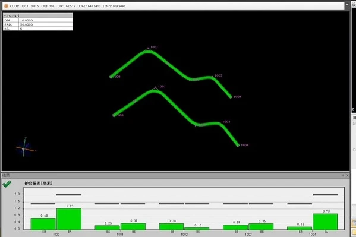This screenshot has width=356, height=237.
Task: Click the orange info icon beside CODE
Action: coord(6,6)
